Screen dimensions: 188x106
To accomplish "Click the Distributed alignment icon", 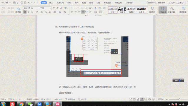I will (x=86, y=12).
